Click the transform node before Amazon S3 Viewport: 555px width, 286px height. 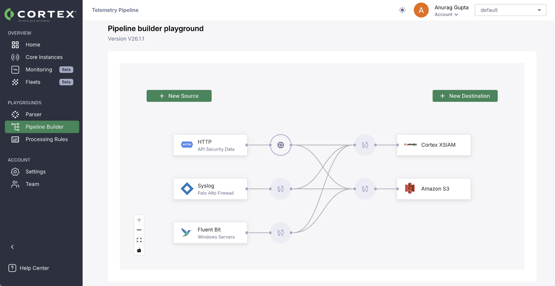coord(365,189)
